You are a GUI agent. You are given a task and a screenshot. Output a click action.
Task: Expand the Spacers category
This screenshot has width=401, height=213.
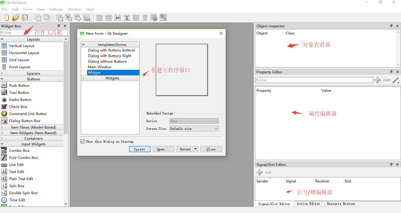[x=2, y=73]
